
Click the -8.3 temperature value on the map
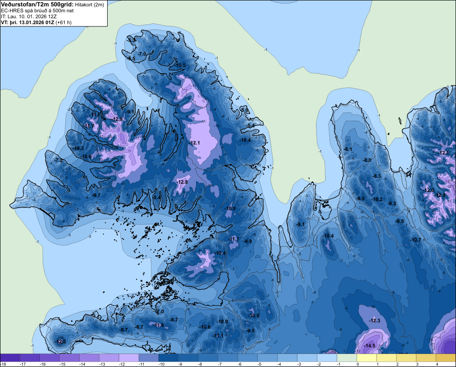click(x=377, y=176)
